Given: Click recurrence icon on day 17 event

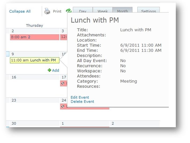Looking at the screenshot, I should coord(63,83).
